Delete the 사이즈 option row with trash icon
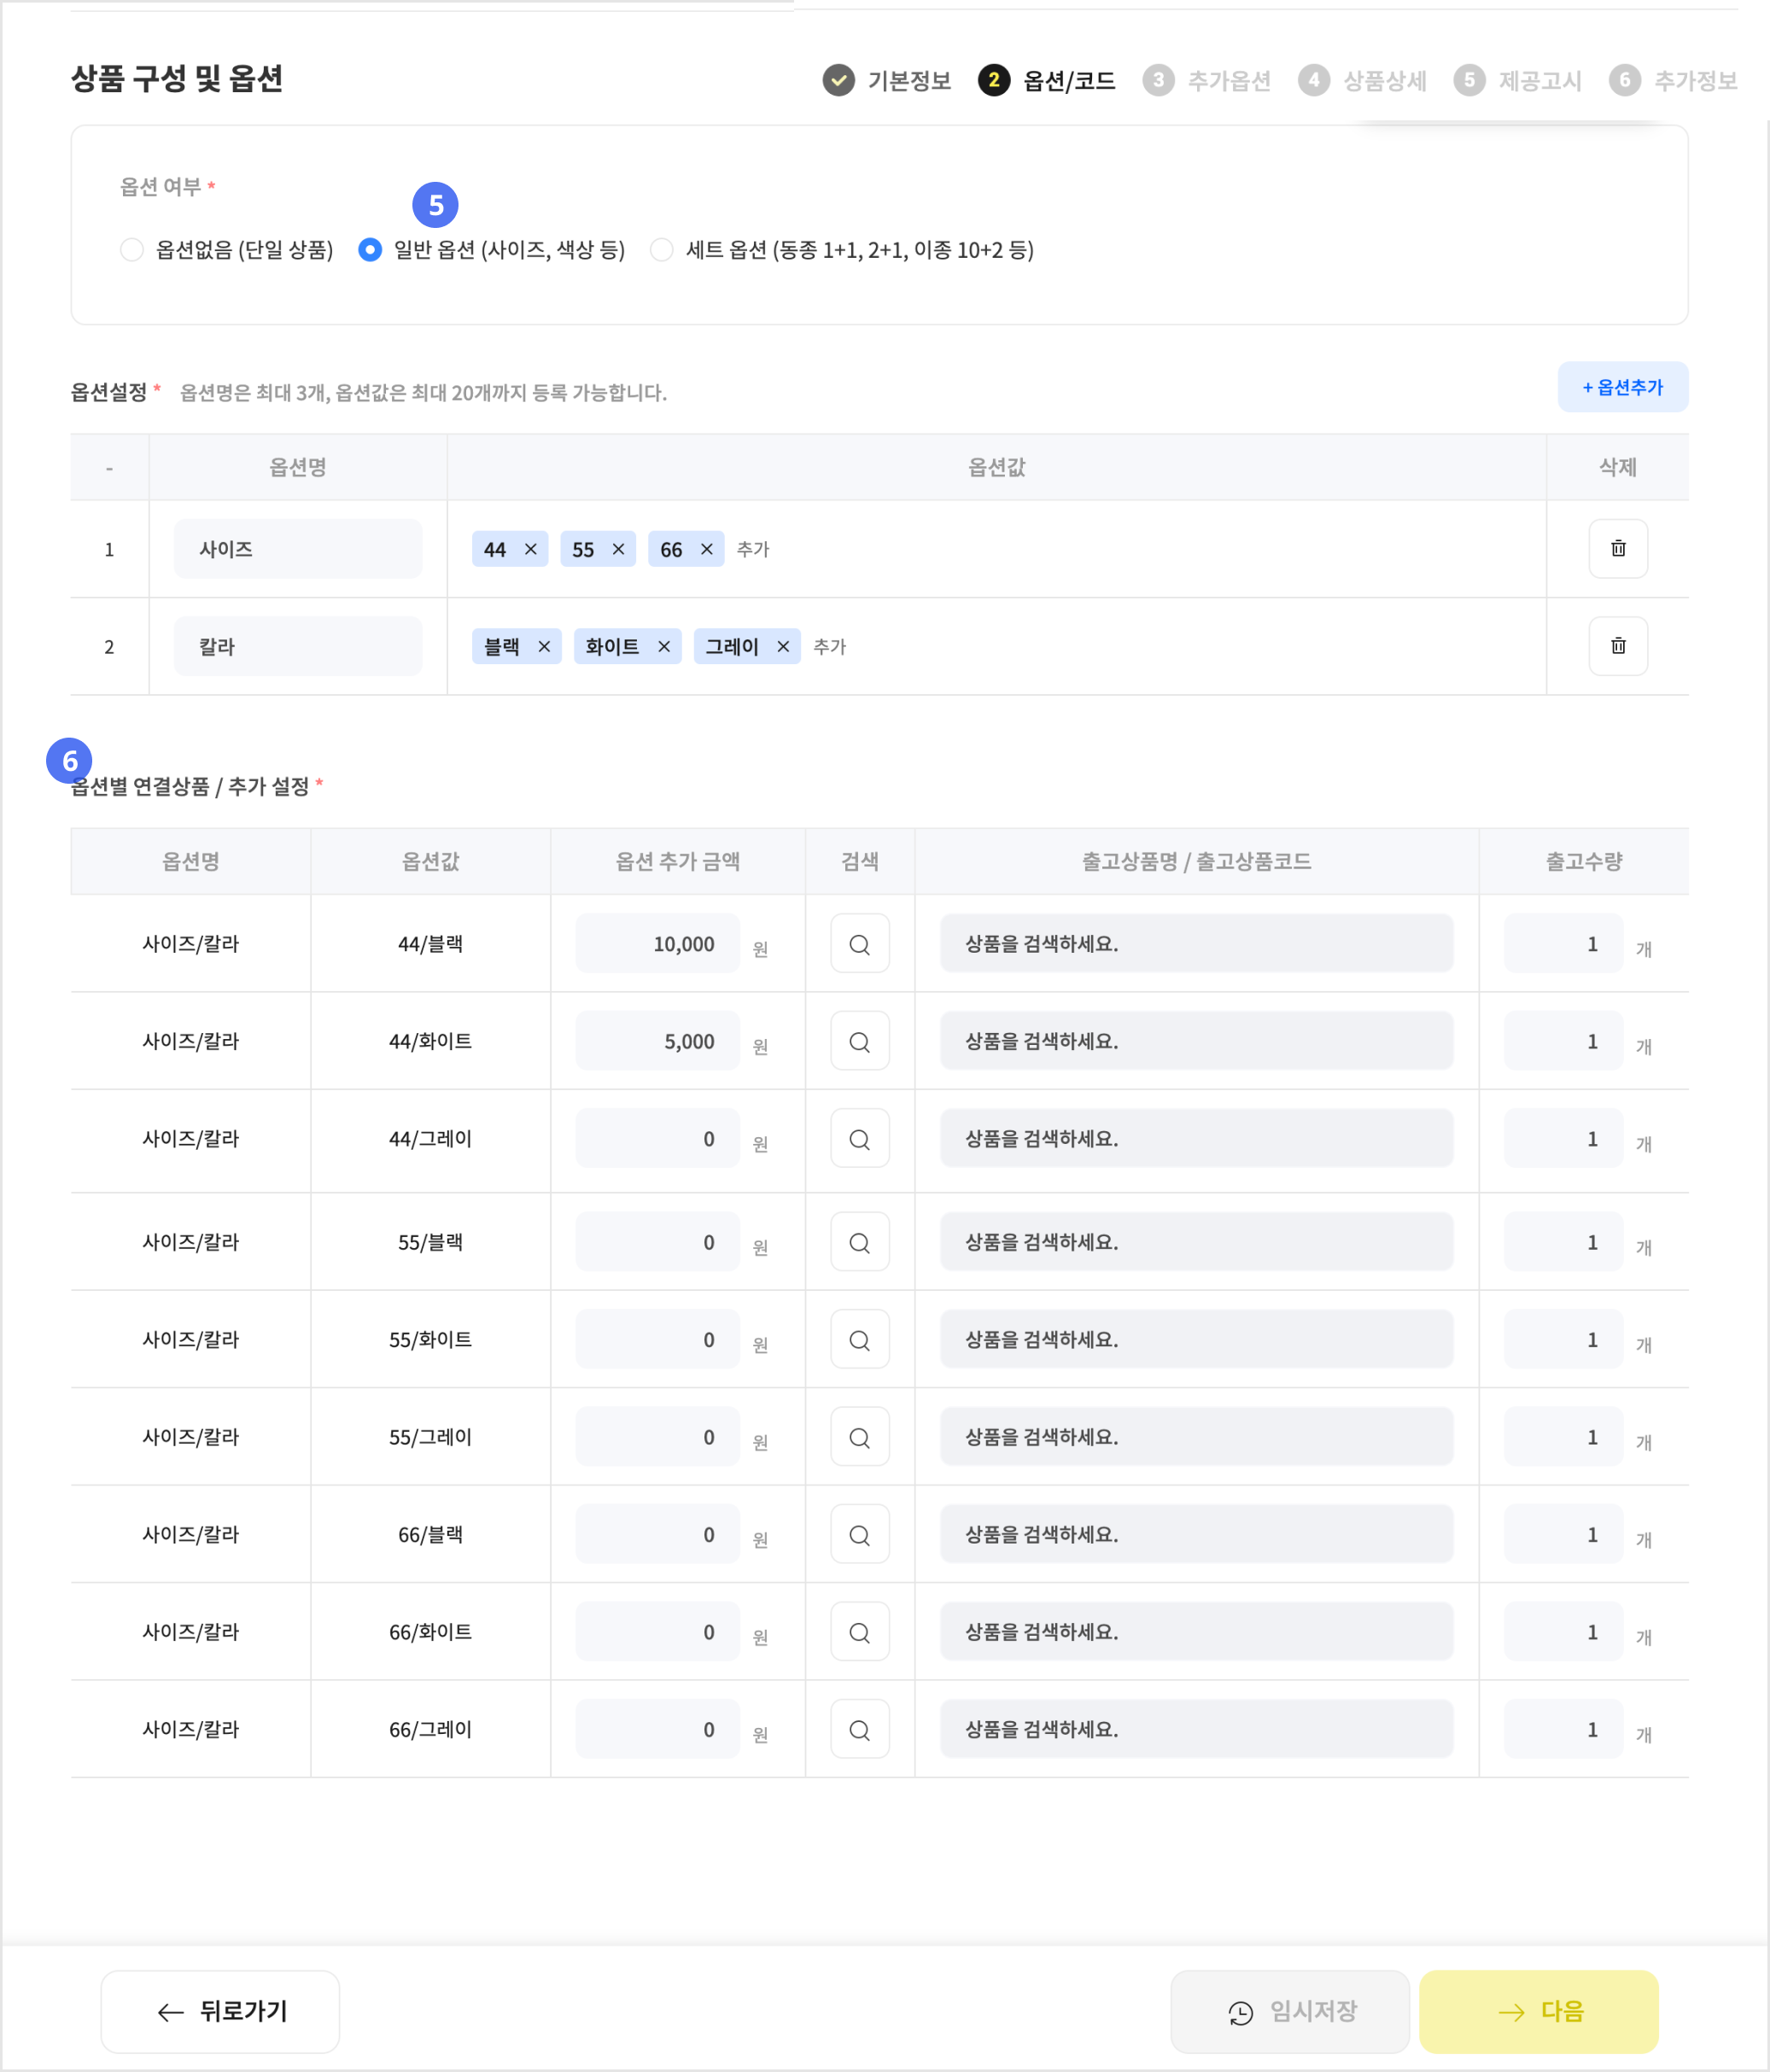Image resolution: width=1770 pixels, height=2072 pixels. point(1617,548)
